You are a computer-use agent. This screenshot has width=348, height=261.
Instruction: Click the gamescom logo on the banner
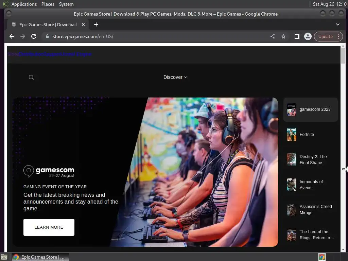pyautogui.click(x=49, y=171)
